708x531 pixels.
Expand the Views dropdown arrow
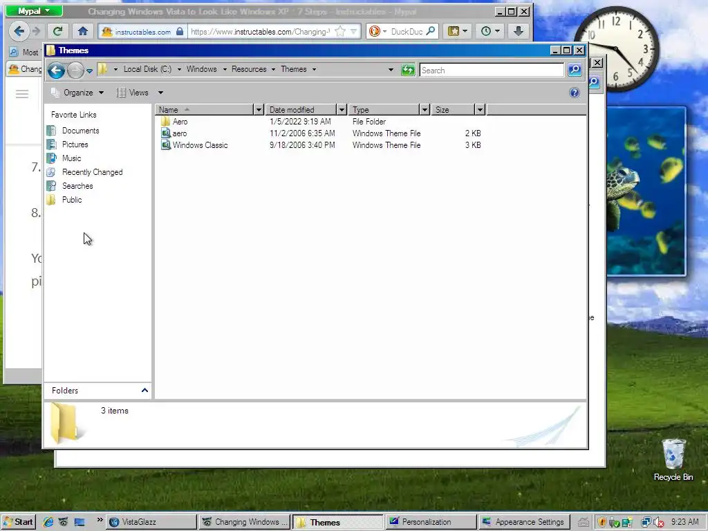click(160, 93)
